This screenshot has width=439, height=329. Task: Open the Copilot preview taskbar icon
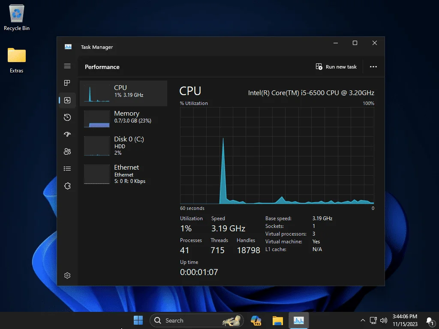point(256,320)
